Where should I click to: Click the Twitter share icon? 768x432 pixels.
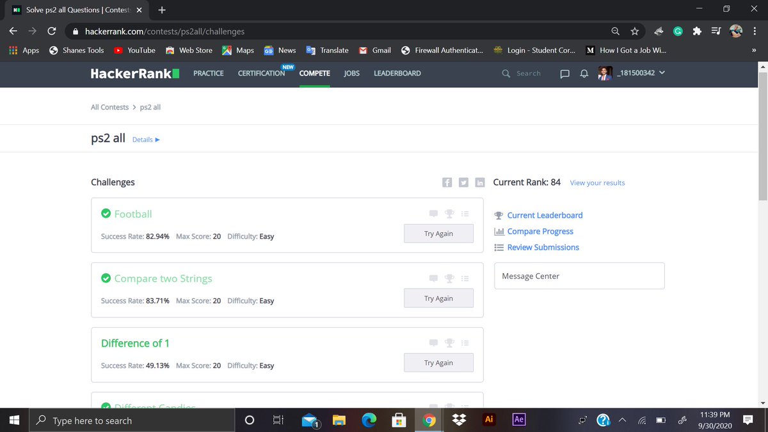click(x=463, y=182)
